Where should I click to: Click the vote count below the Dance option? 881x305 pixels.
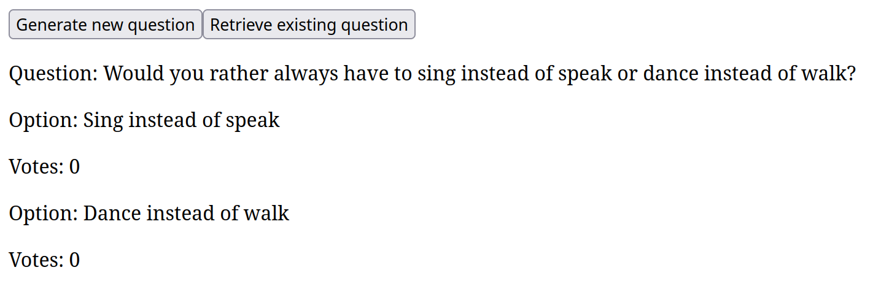tap(44, 260)
